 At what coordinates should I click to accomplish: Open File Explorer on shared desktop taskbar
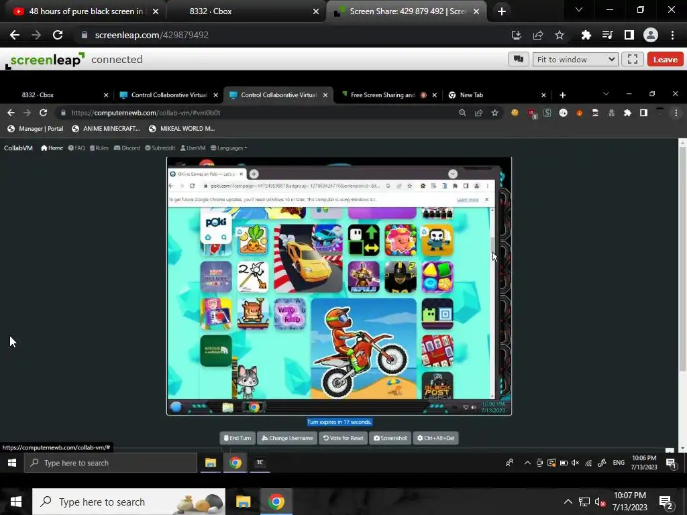click(x=210, y=463)
